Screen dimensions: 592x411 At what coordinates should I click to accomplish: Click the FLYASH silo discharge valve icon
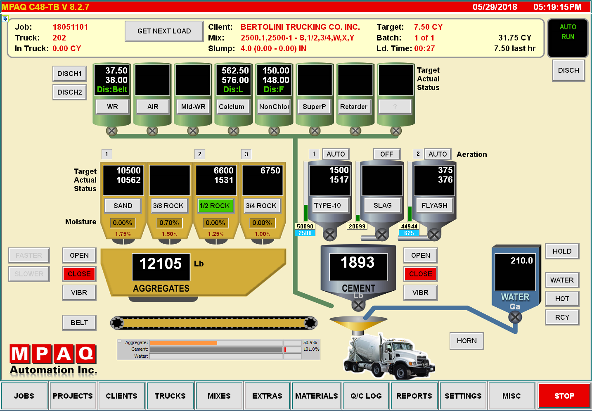pyautogui.click(x=434, y=235)
